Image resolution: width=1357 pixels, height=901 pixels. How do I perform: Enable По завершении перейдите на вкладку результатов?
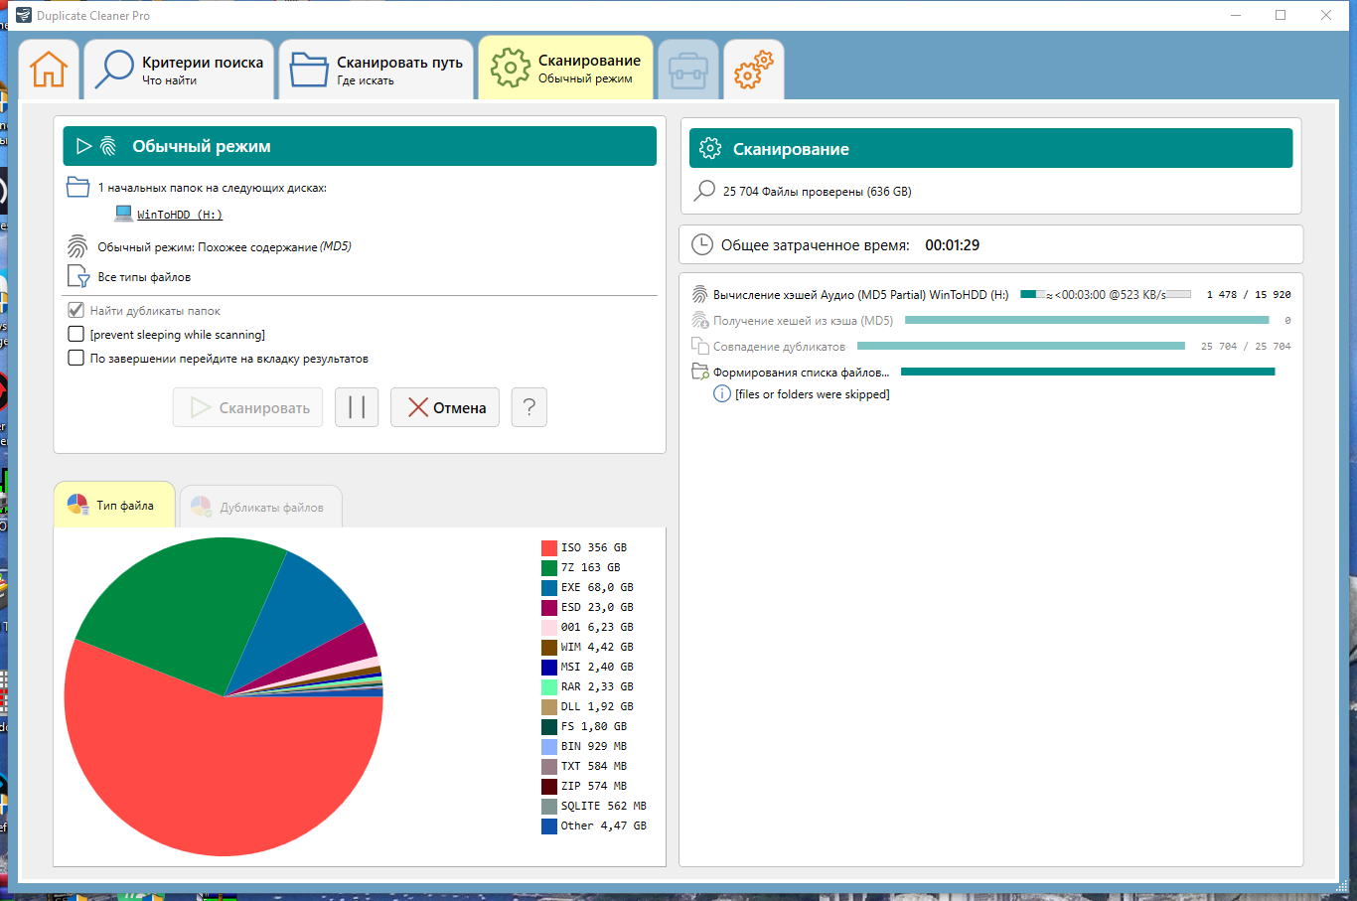75,358
